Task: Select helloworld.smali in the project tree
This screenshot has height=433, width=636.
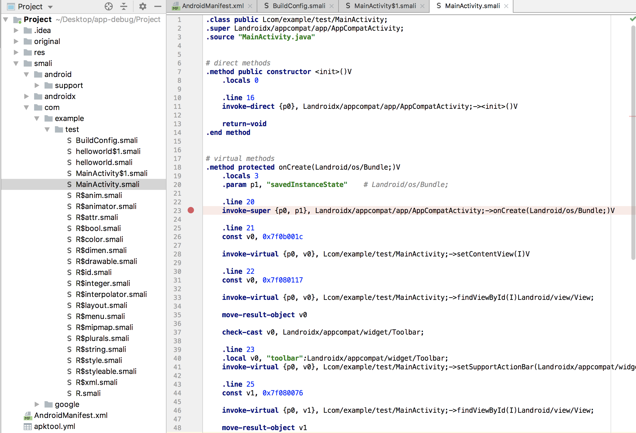Action: [103, 162]
